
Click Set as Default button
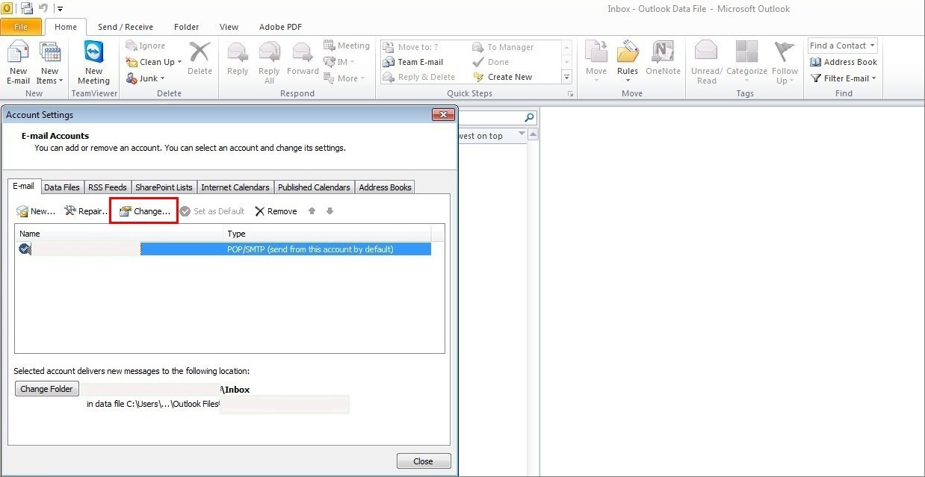coord(212,211)
